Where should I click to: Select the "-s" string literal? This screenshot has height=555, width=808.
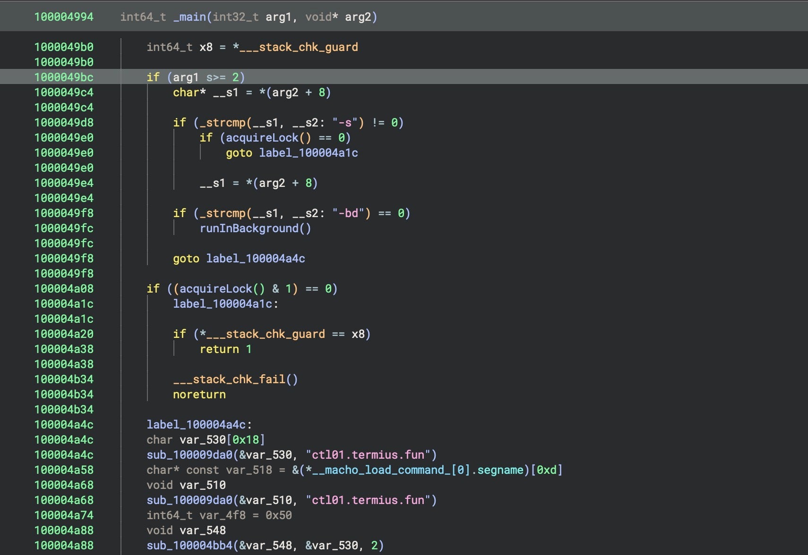(345, 123)
